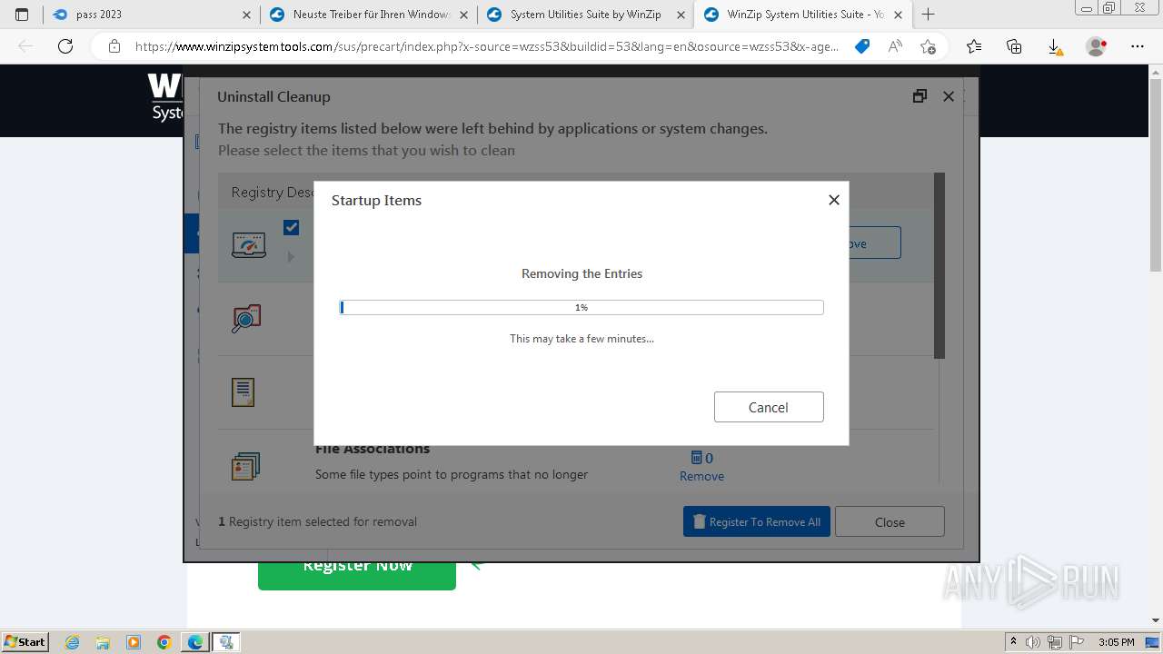Switch to WinZip utilities taskbar item
Screen dimensions: 1163x654
(226, 642)
